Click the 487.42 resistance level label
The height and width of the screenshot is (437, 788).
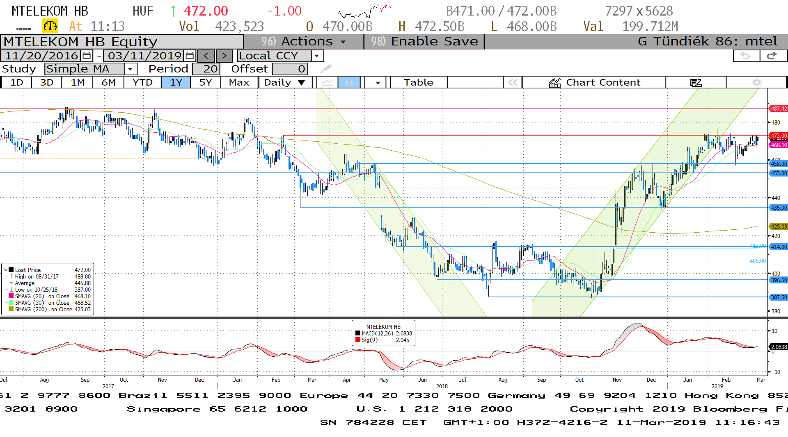tap(779, 109)
